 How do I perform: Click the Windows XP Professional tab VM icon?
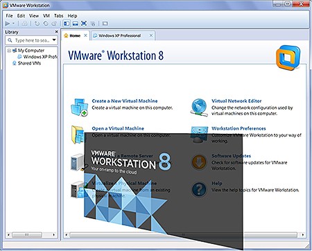[95, 35]
